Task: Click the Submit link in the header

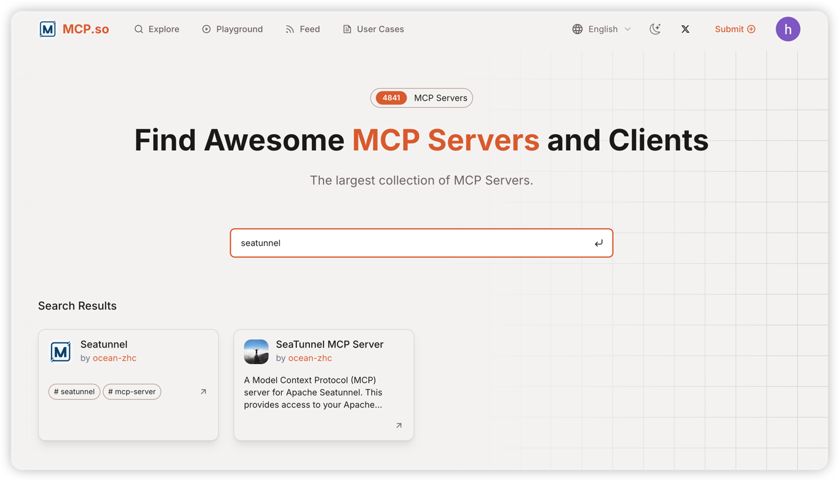Action: (730, 29)
